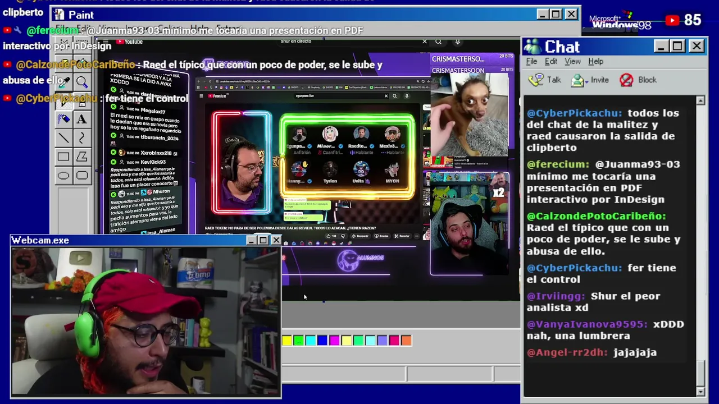Select the straight Line tool

tap(63, 138)
